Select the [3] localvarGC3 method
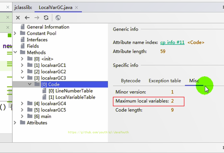224x153 pixels. tap(50, 78)
